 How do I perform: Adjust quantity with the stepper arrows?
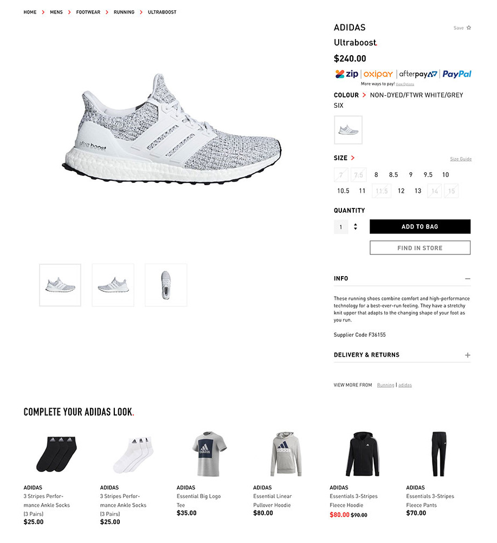tap(355, 226)
